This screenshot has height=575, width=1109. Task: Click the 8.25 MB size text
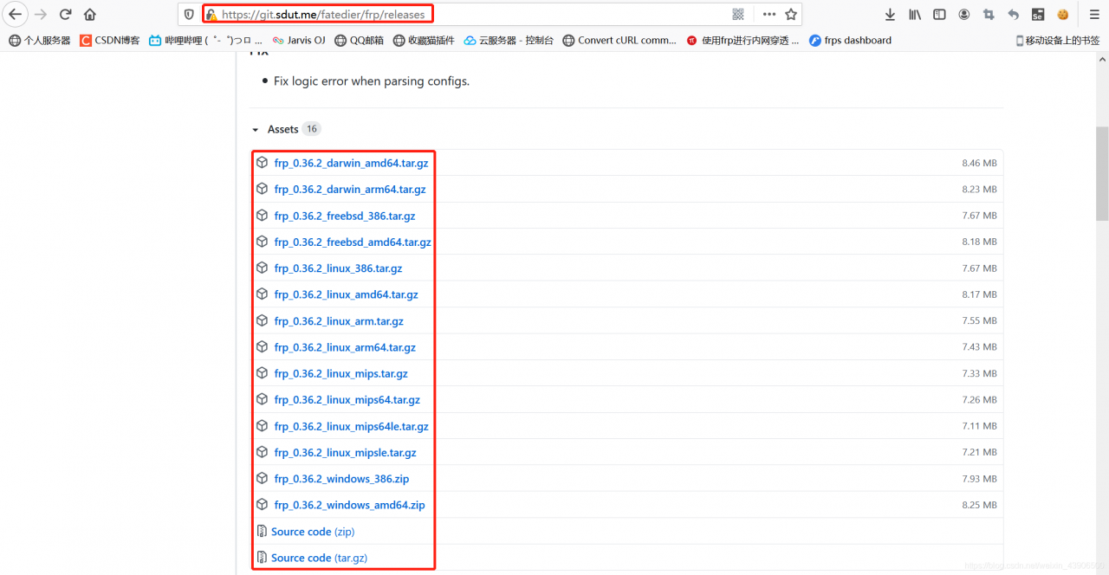pos(979,505)
